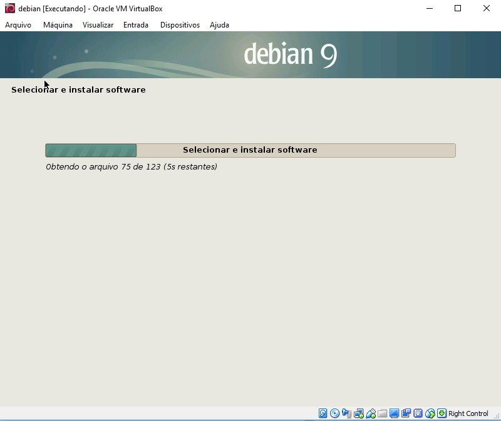Click the 'Selecionar e instalar software' heading
The width and height of the screenshot is (501, 421).
pos(78,89)
